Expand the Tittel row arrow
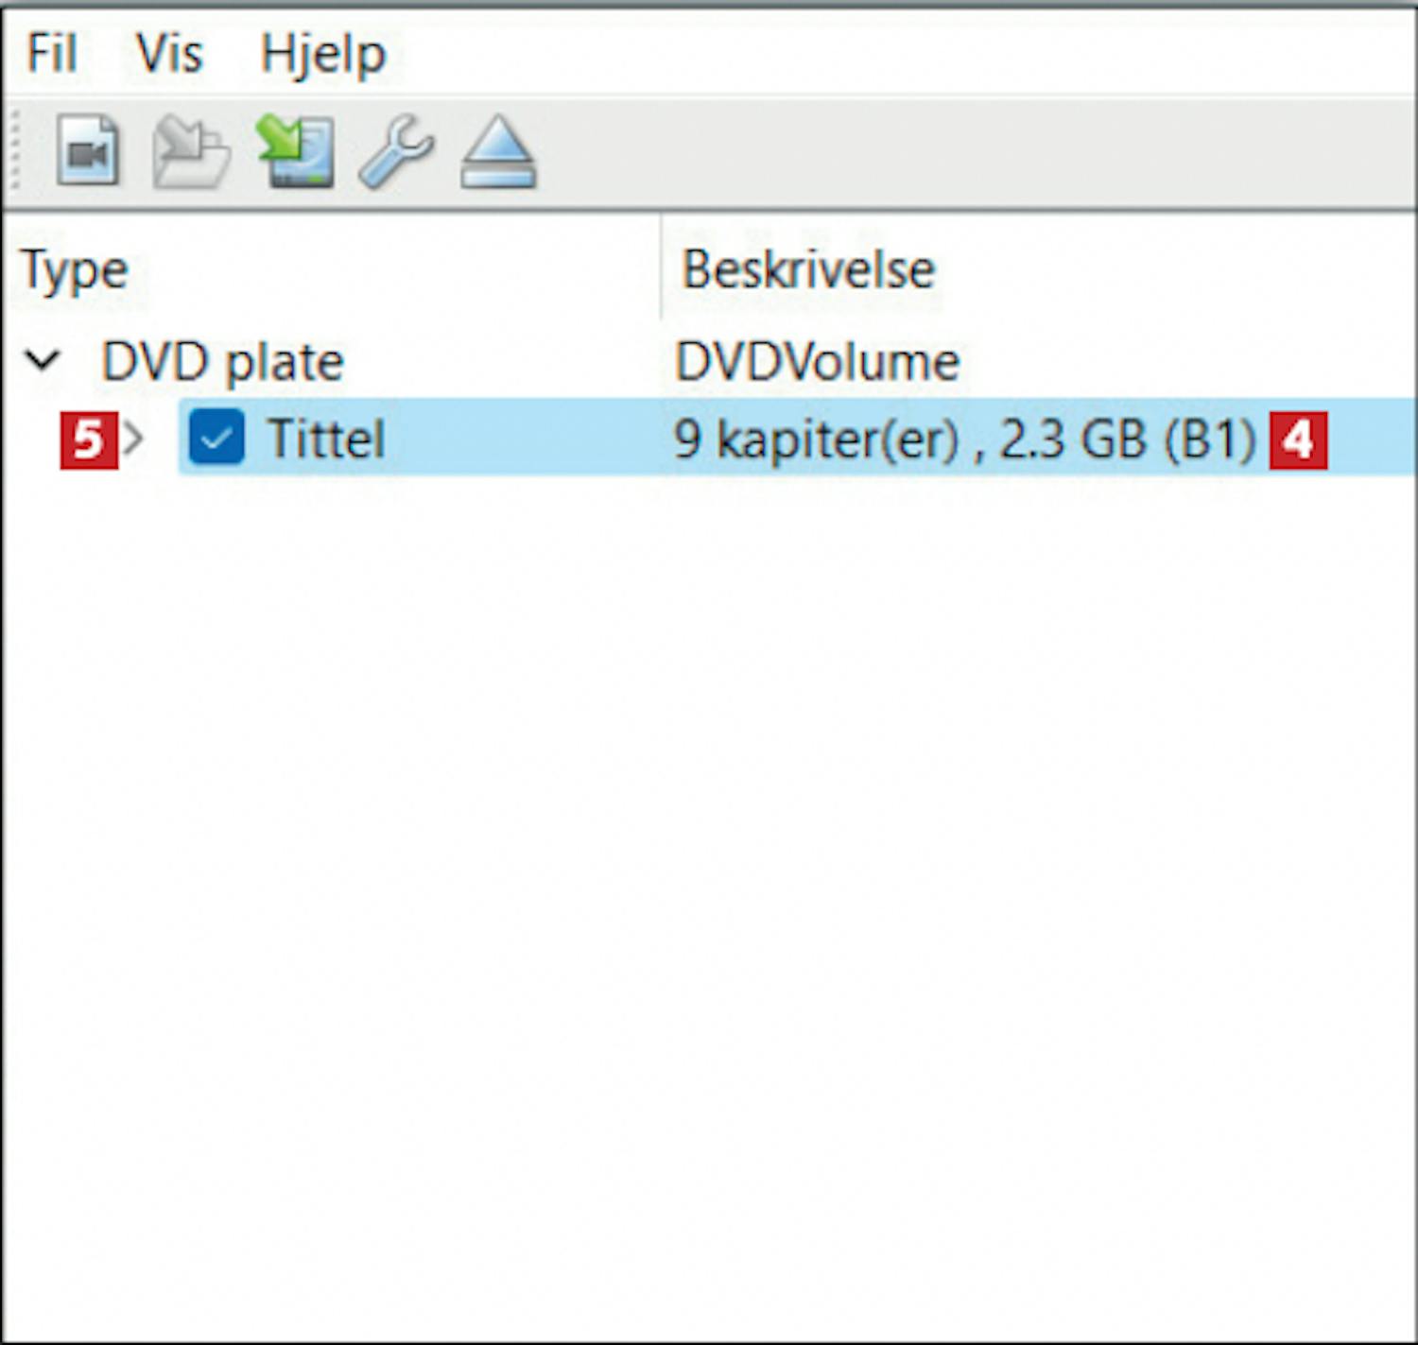1418x1345 pixels. click(x=133, y=439)
